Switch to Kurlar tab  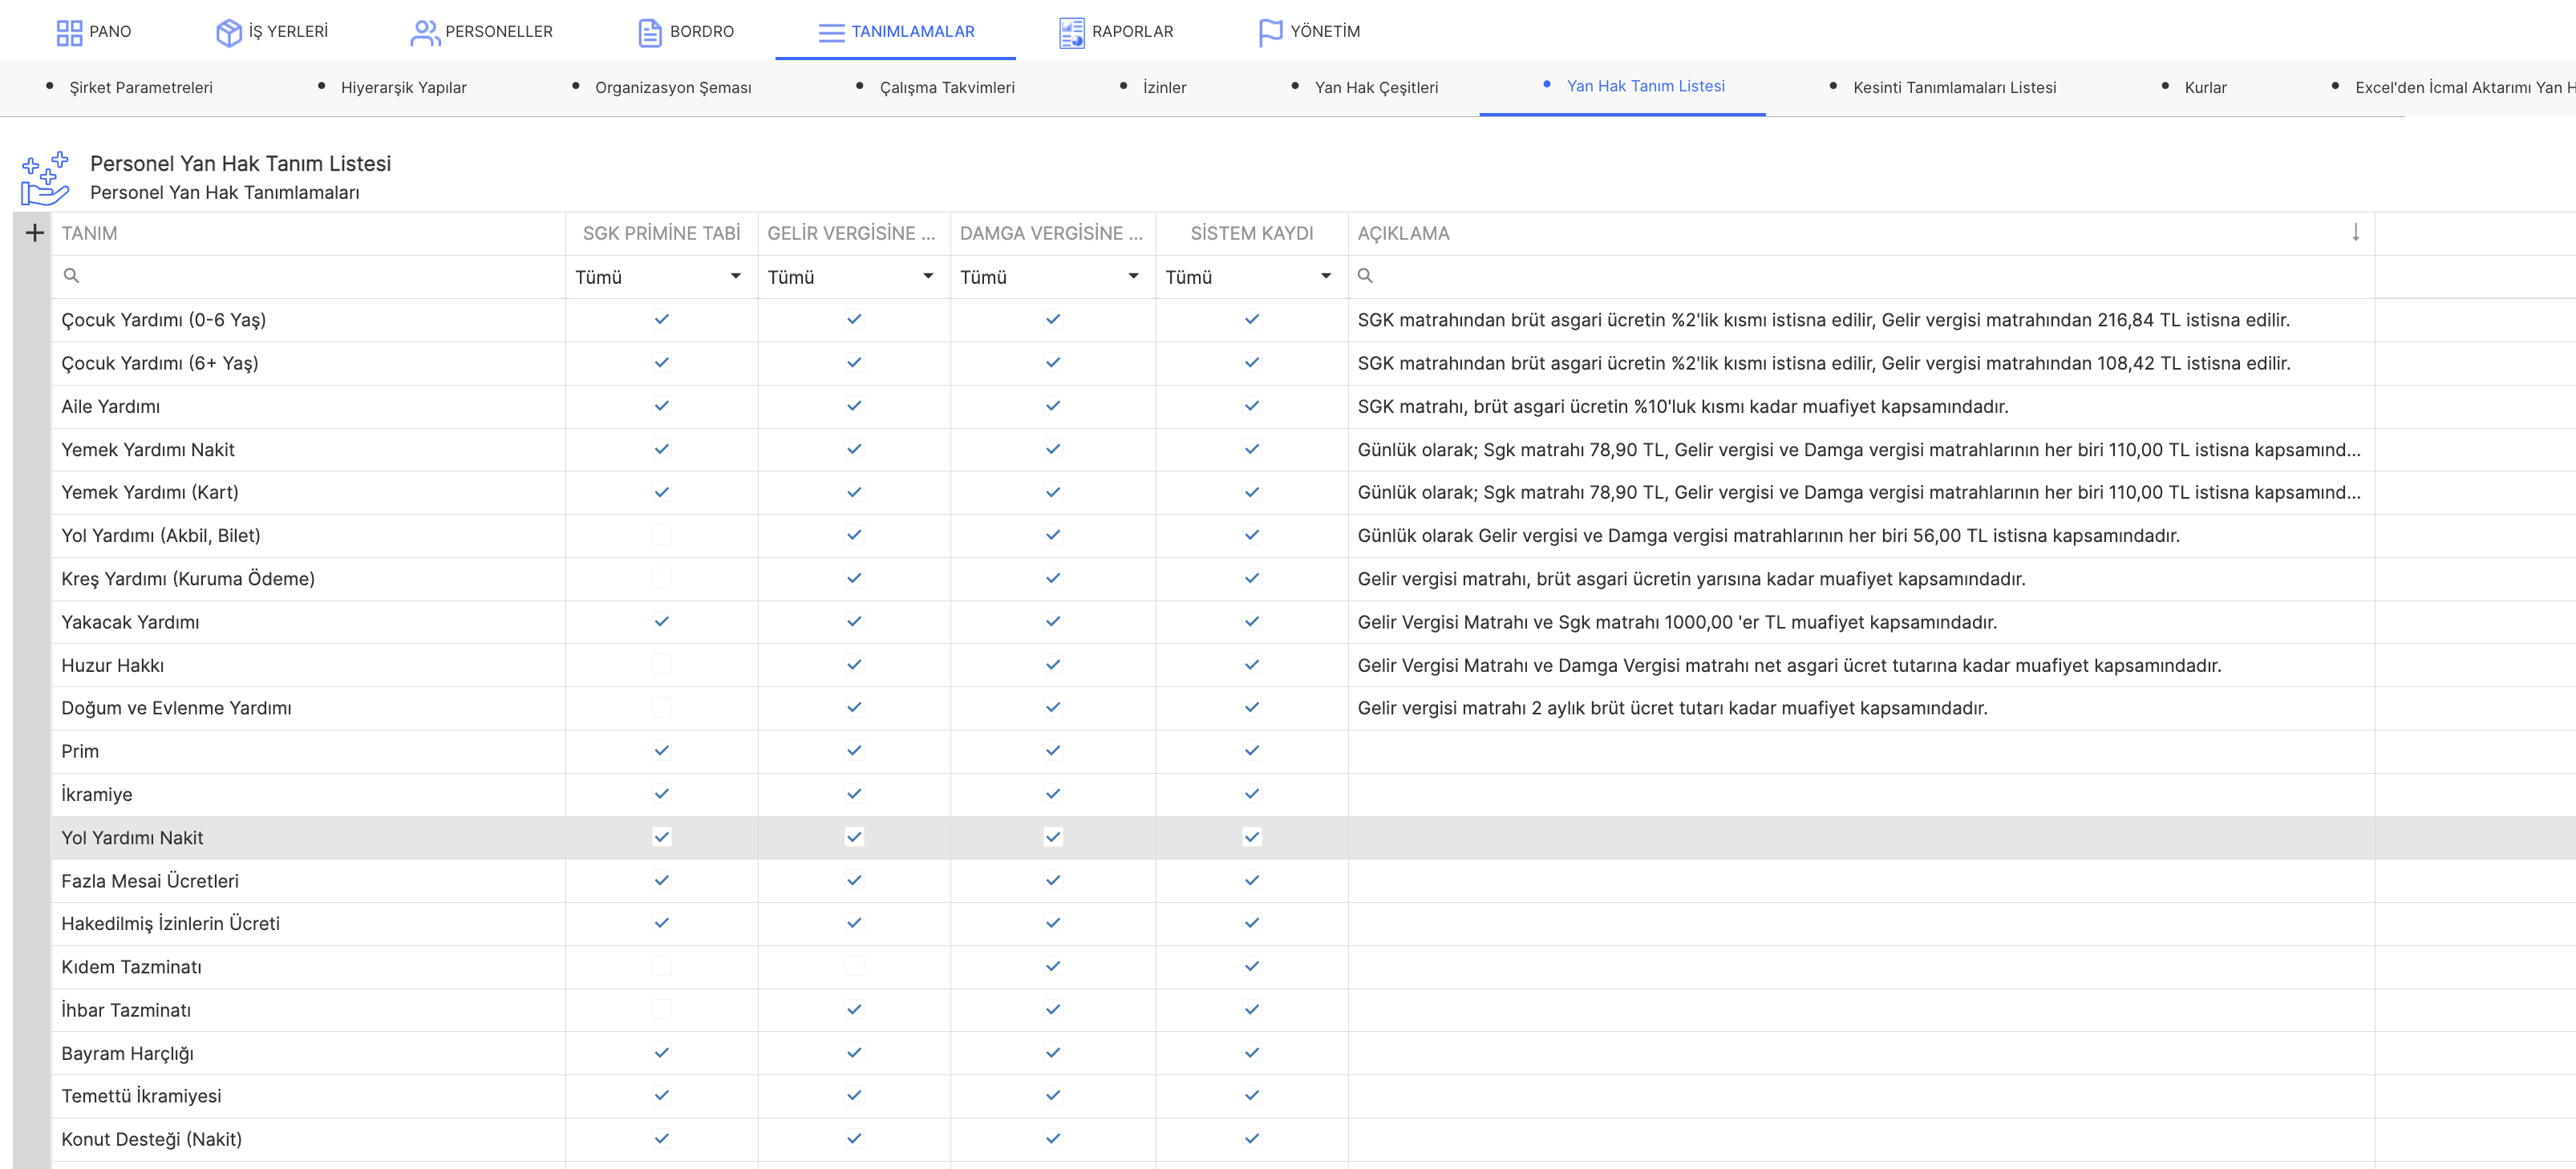2206,87
